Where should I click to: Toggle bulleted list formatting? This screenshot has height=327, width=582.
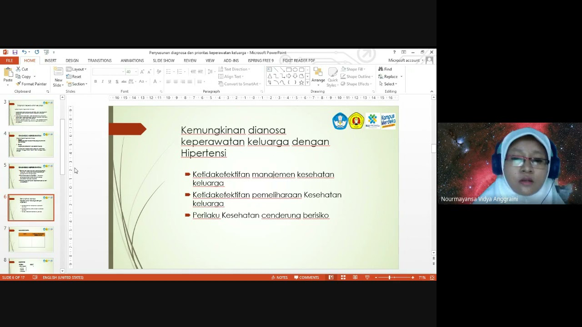(x=168, y=72)
